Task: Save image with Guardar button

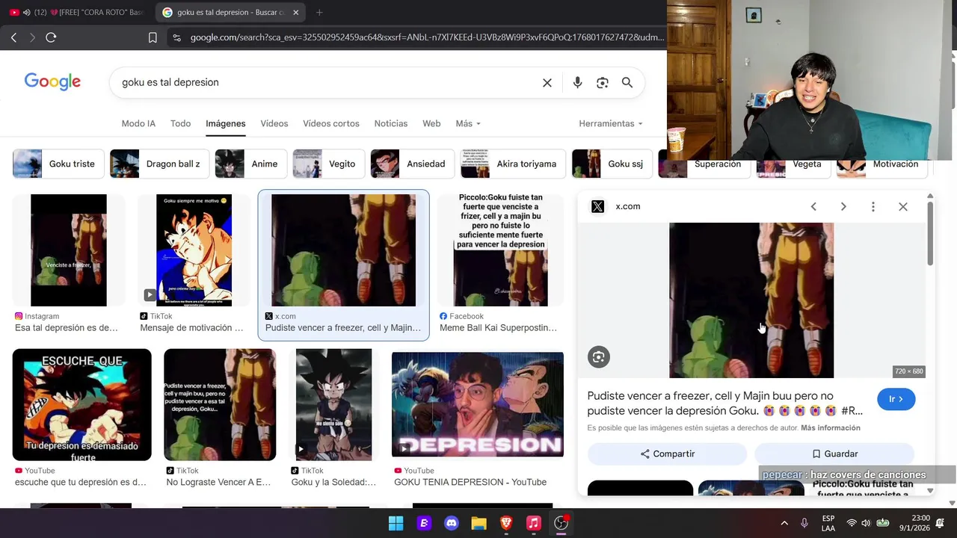Action: point(834,454)
